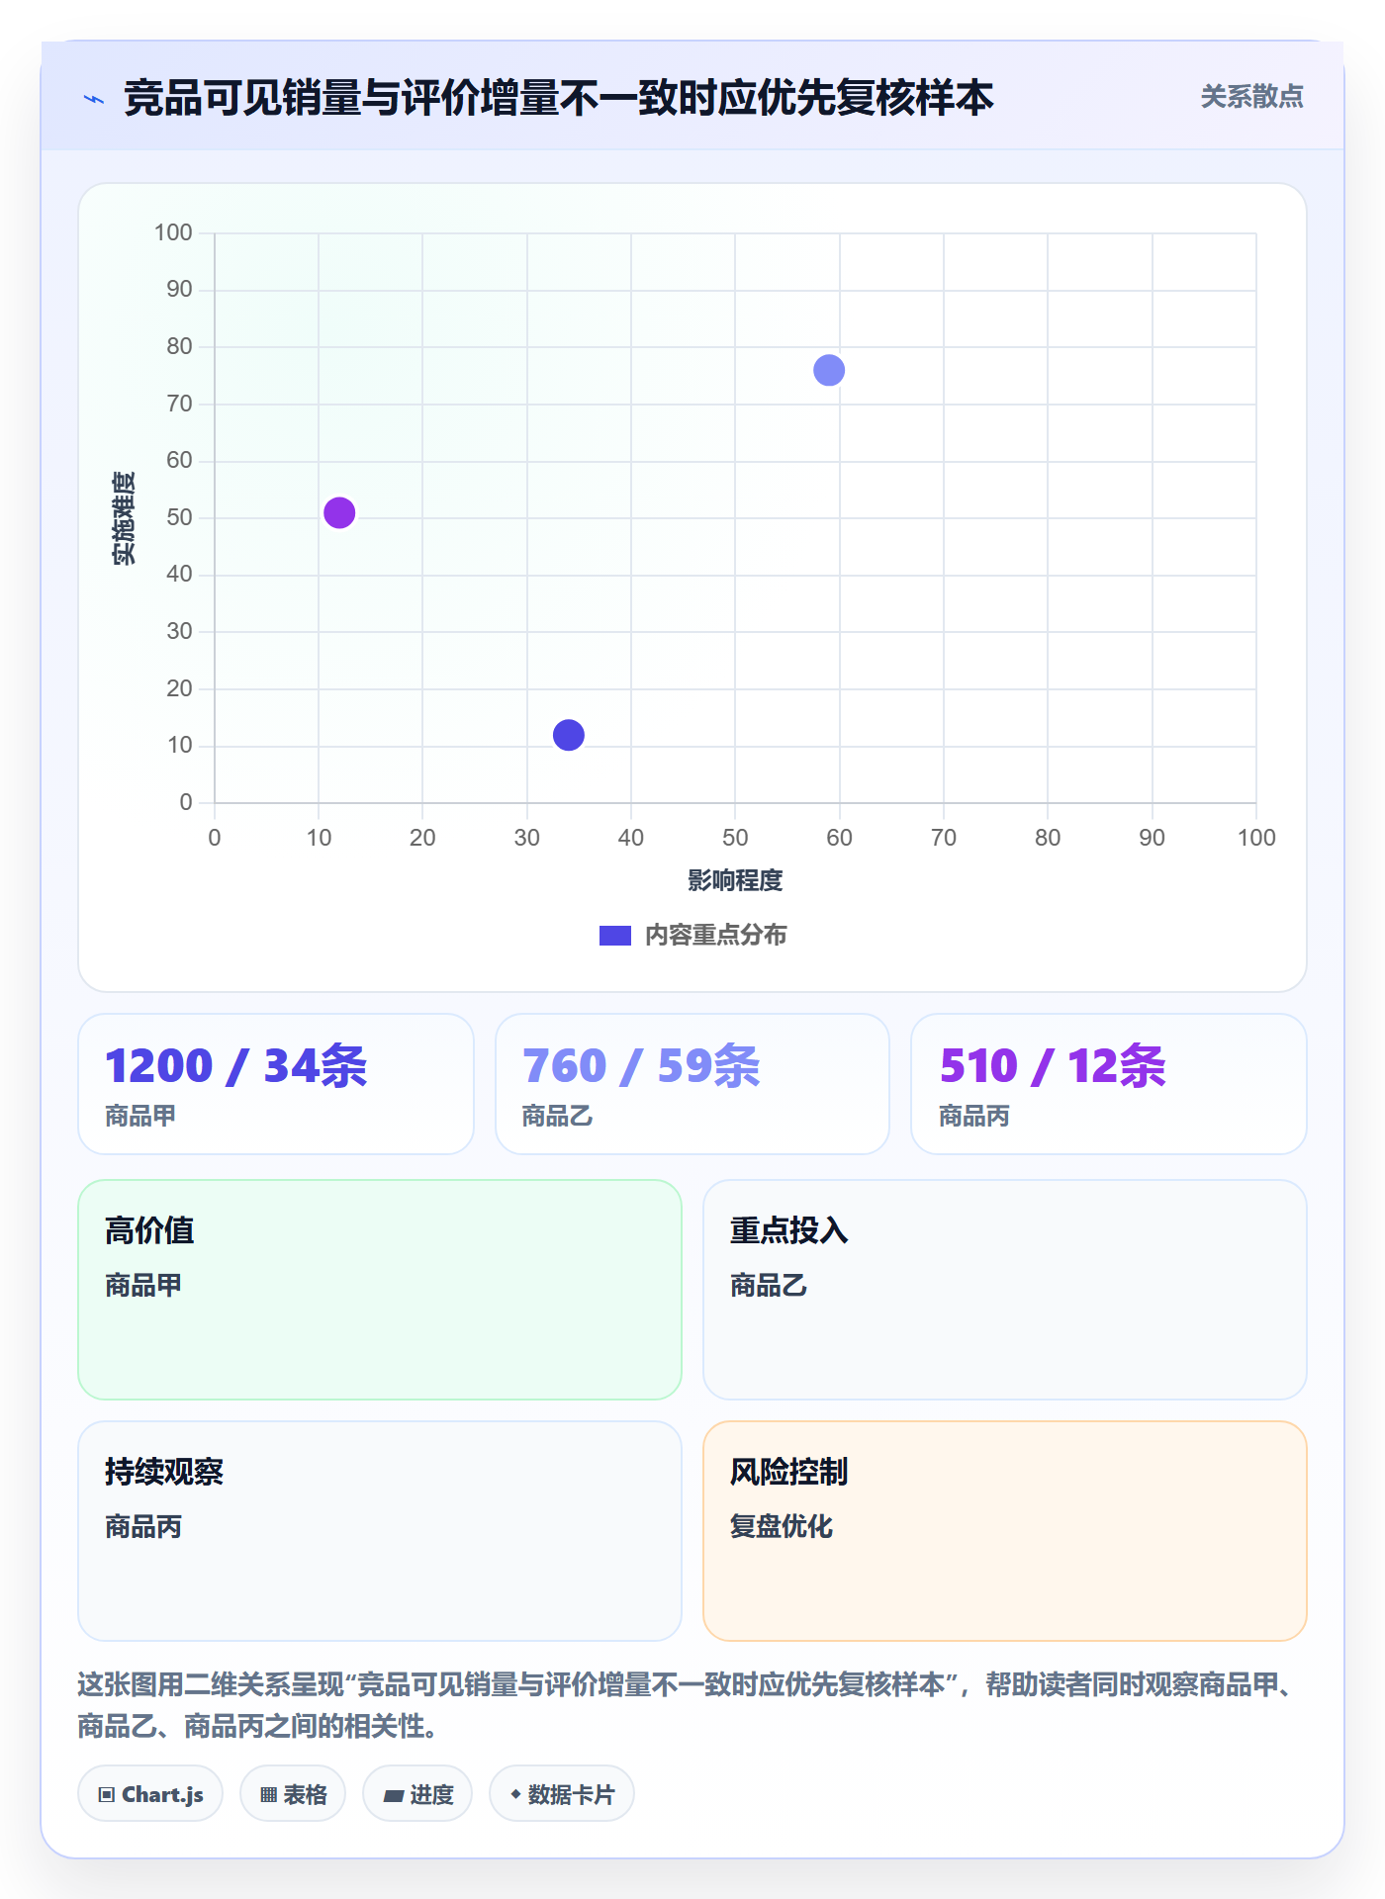Click 商品甲 label under 1200 stat

[140, 1116]
